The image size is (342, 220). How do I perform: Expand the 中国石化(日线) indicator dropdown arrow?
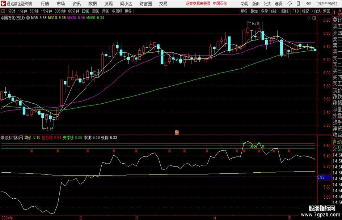pos(28,18)
